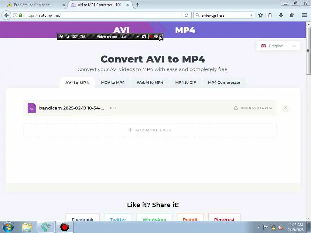Open the Windows Start button
311x233 pixels.
[8, 227]
